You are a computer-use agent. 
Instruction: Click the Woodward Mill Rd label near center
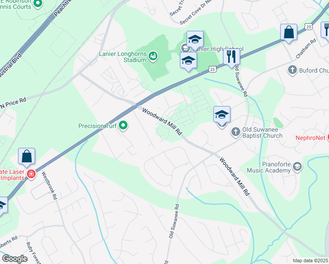pyautogui.click(x=162, y=122)
